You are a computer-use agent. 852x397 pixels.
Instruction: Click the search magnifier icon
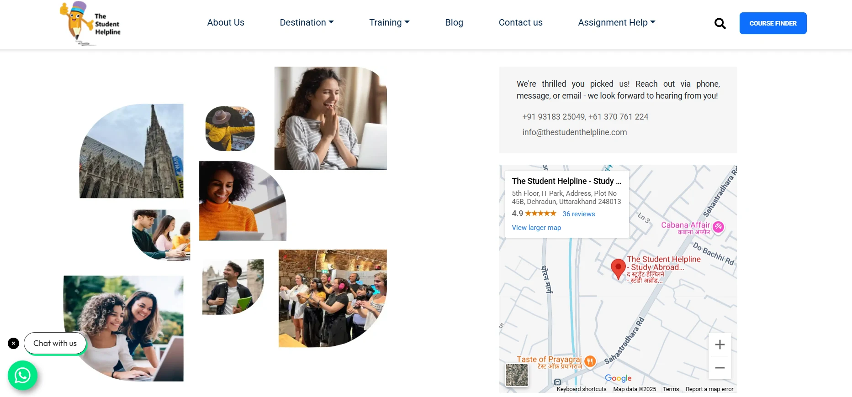720,23
